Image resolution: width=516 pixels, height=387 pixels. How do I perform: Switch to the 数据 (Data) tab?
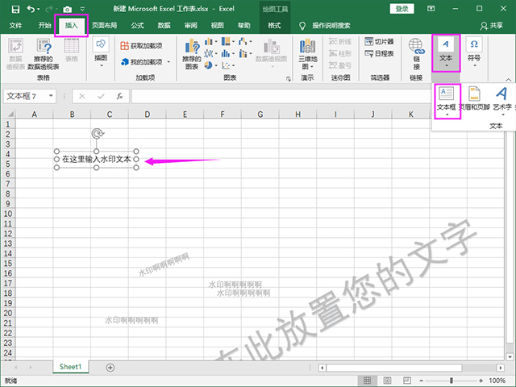pyautogui.click(x=164, y=25)
